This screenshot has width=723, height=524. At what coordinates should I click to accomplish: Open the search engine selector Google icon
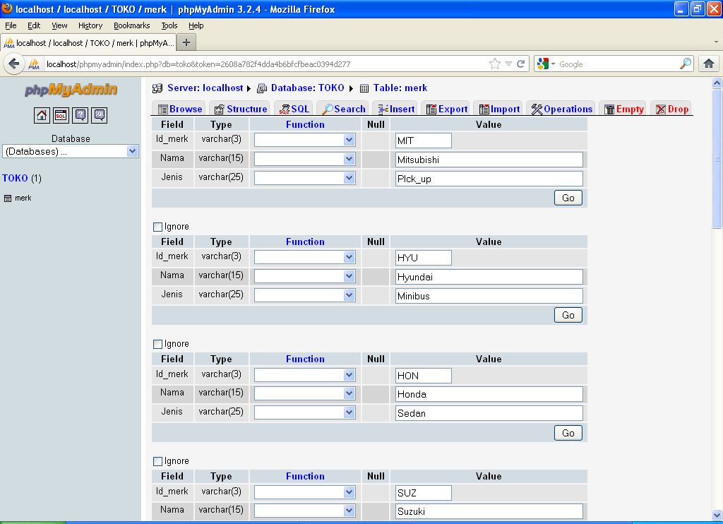pos(546,64)
